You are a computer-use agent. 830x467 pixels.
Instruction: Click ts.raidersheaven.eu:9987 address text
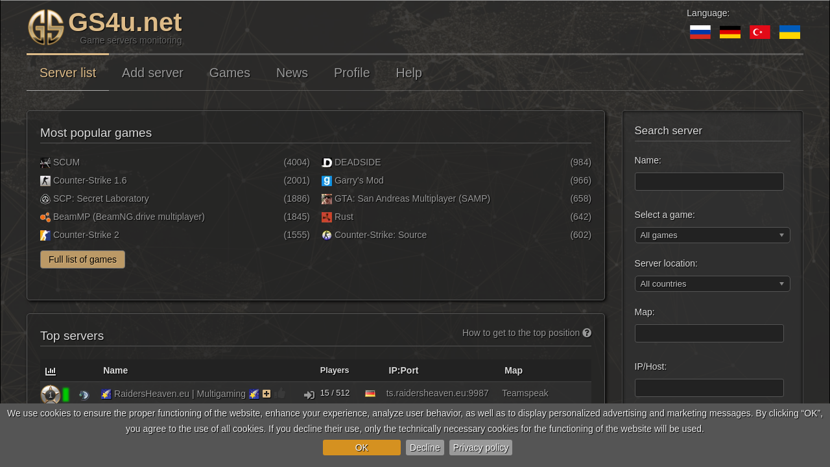(437, 393)
